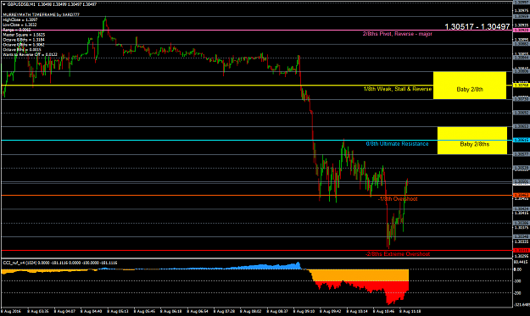Click the '8 Aug 06:54' time label
Viewport: 530px width, 316px height.
(198, 311)
